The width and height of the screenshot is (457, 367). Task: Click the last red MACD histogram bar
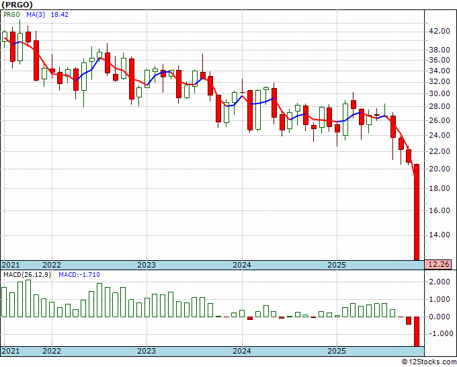pyautogui.click(x=417, y=331)
